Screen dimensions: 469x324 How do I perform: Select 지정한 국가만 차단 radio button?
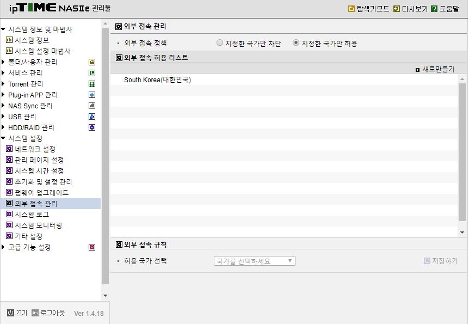point(220,43)
